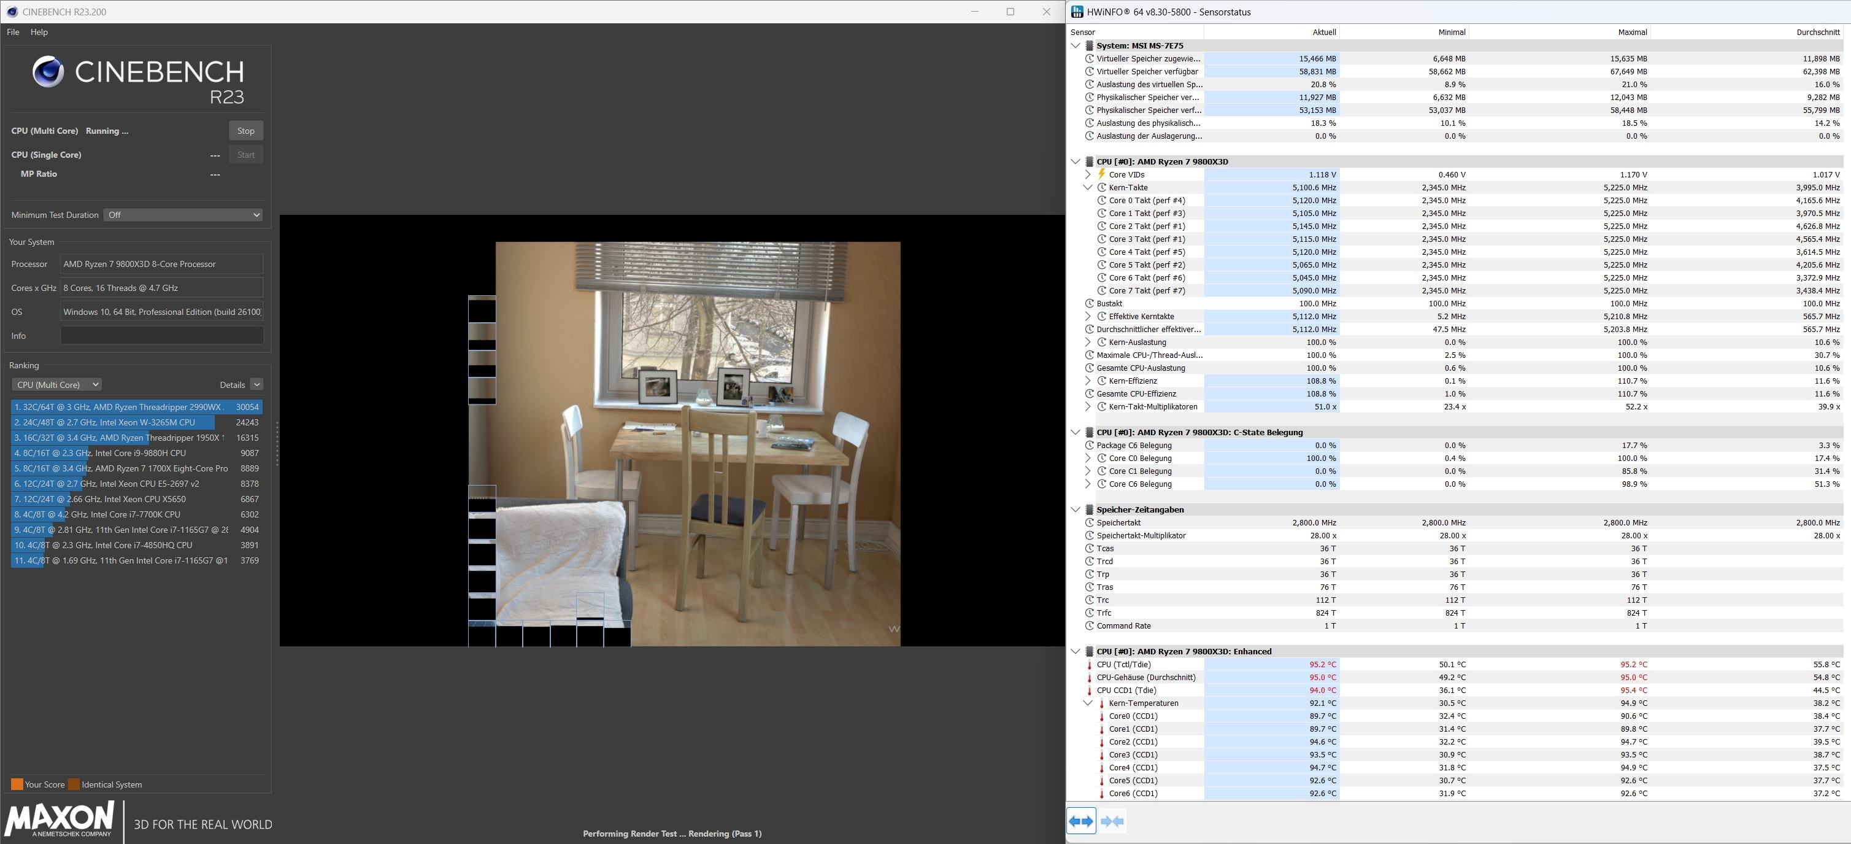Click the lightning icon beside Core VIDs
The height and width of the screenshot is (844, 1851).
pos(1101,174)
